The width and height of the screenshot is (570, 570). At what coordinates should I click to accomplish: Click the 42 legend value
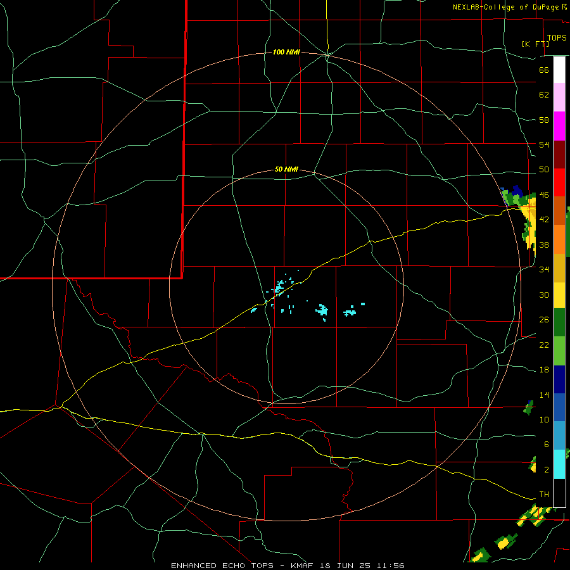544,220
